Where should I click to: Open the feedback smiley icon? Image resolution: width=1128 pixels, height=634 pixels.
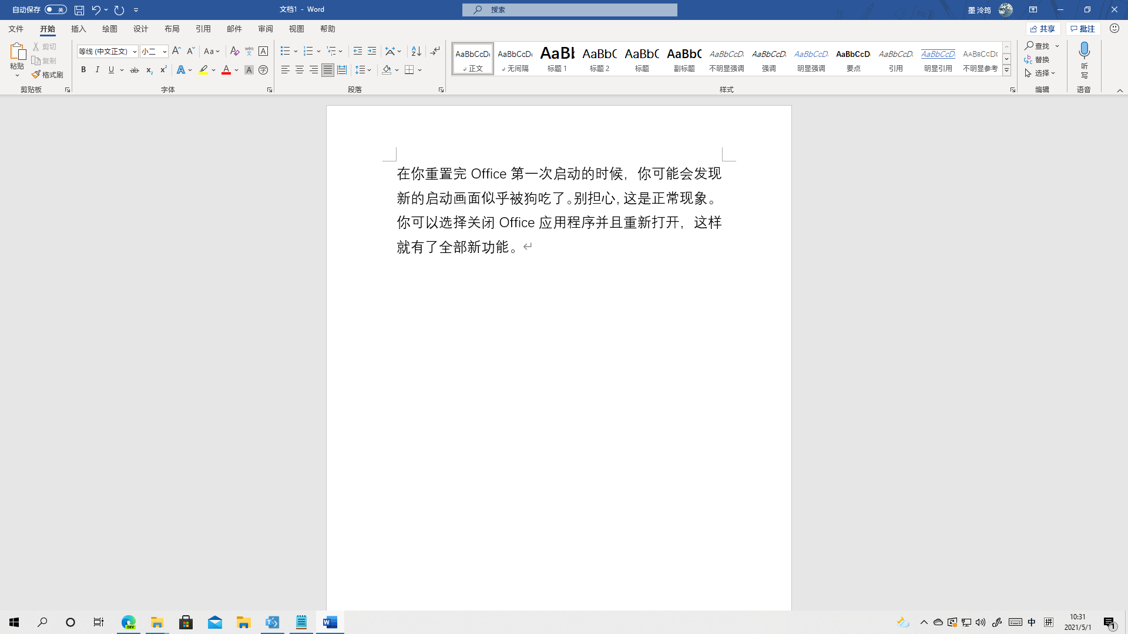point(1114,28)
